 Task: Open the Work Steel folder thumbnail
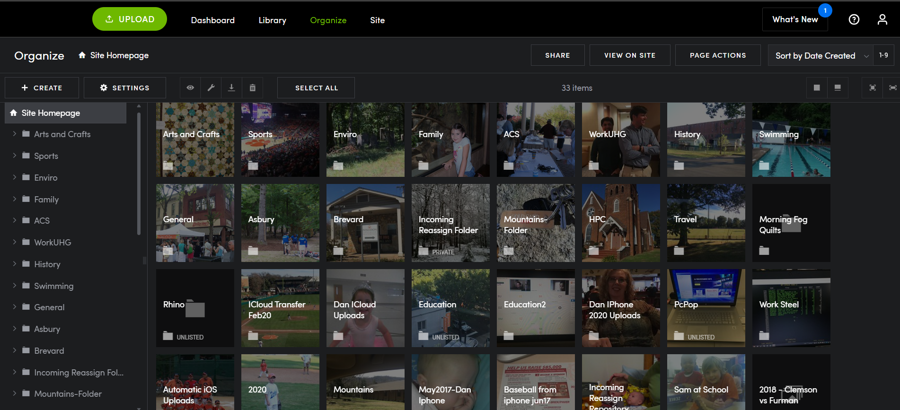791,308
